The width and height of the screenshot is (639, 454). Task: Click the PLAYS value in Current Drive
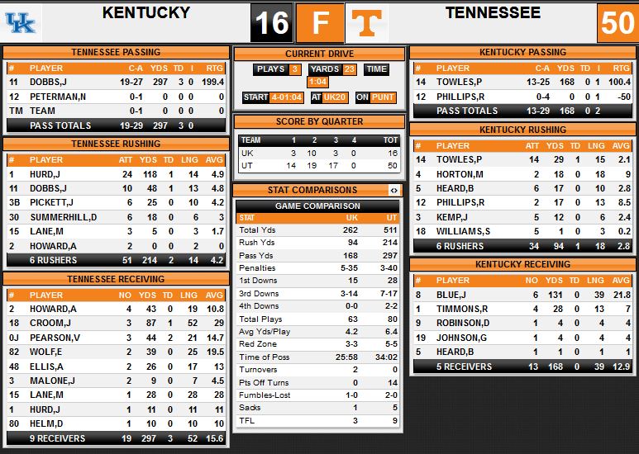point(294,69)
